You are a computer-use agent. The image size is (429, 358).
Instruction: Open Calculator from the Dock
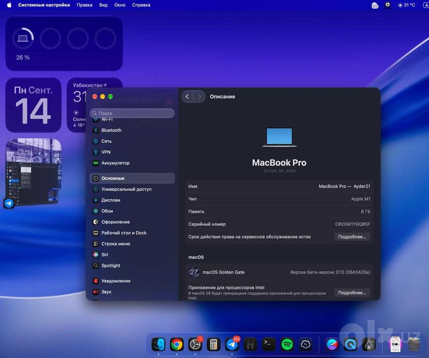pyautogui.click(x=213, y=344)
